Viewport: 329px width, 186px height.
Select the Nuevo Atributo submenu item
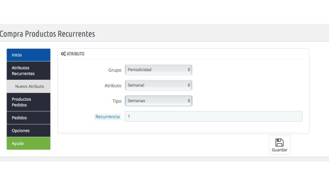tap(29, 86)
